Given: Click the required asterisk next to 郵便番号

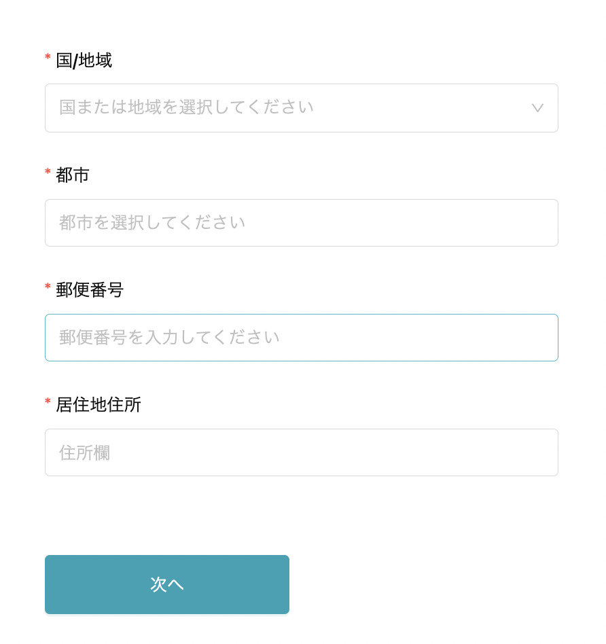Looking at the screenshot, I should pos(48,287).
